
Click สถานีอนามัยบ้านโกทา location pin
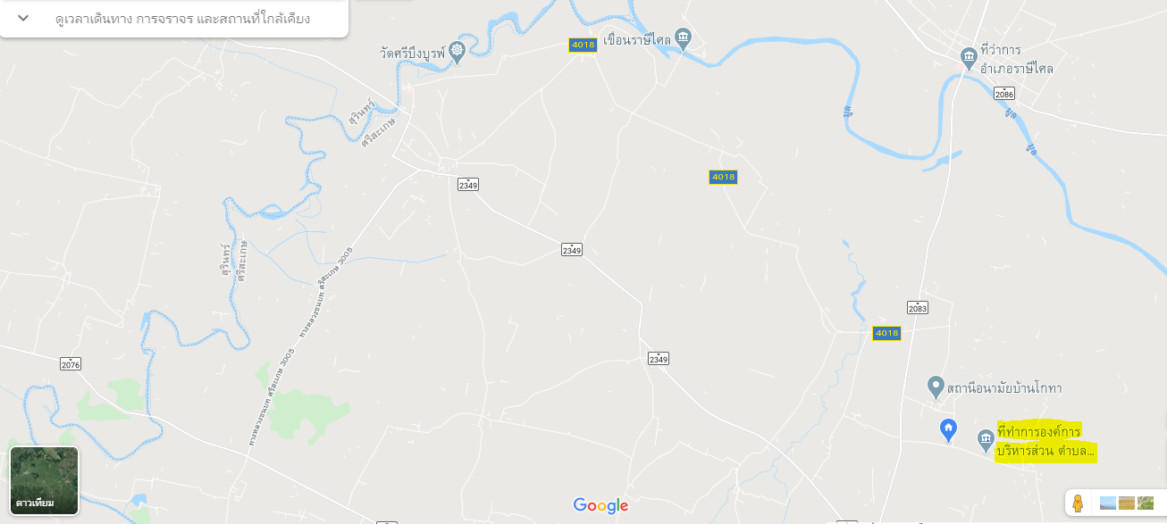point(936,387)
